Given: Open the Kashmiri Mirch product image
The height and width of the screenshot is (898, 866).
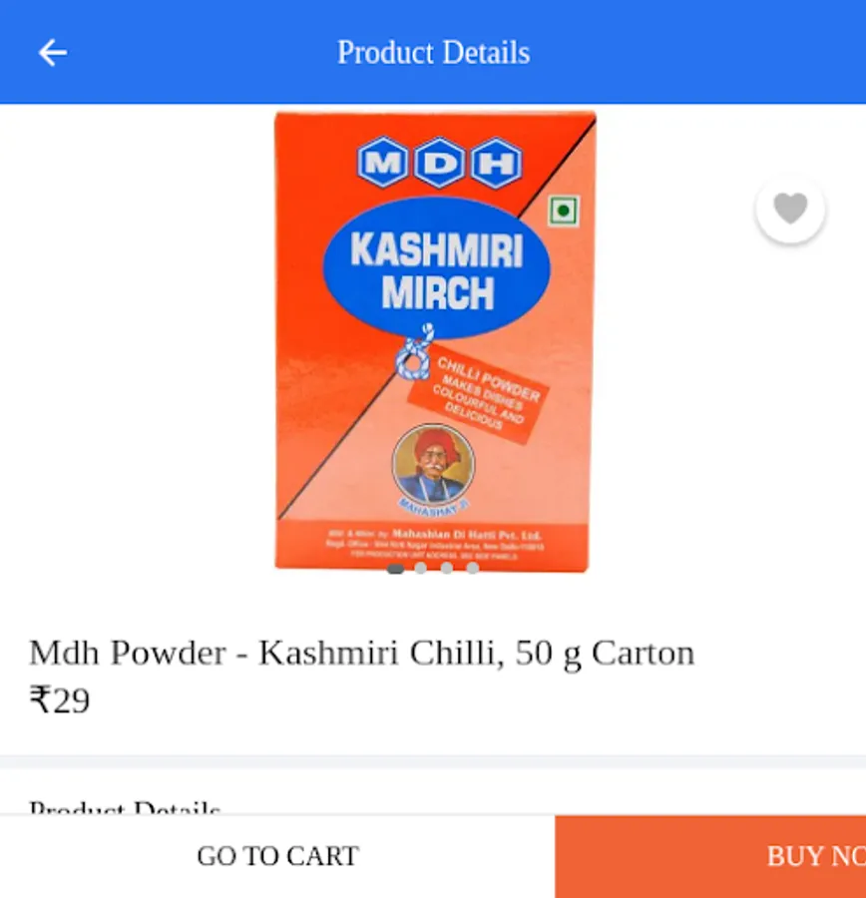Looking at the screenshot, I should pos(434,341).
